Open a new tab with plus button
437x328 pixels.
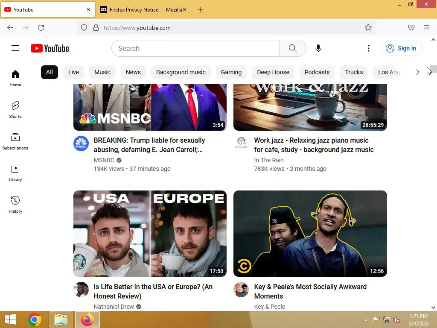point(201,10)
